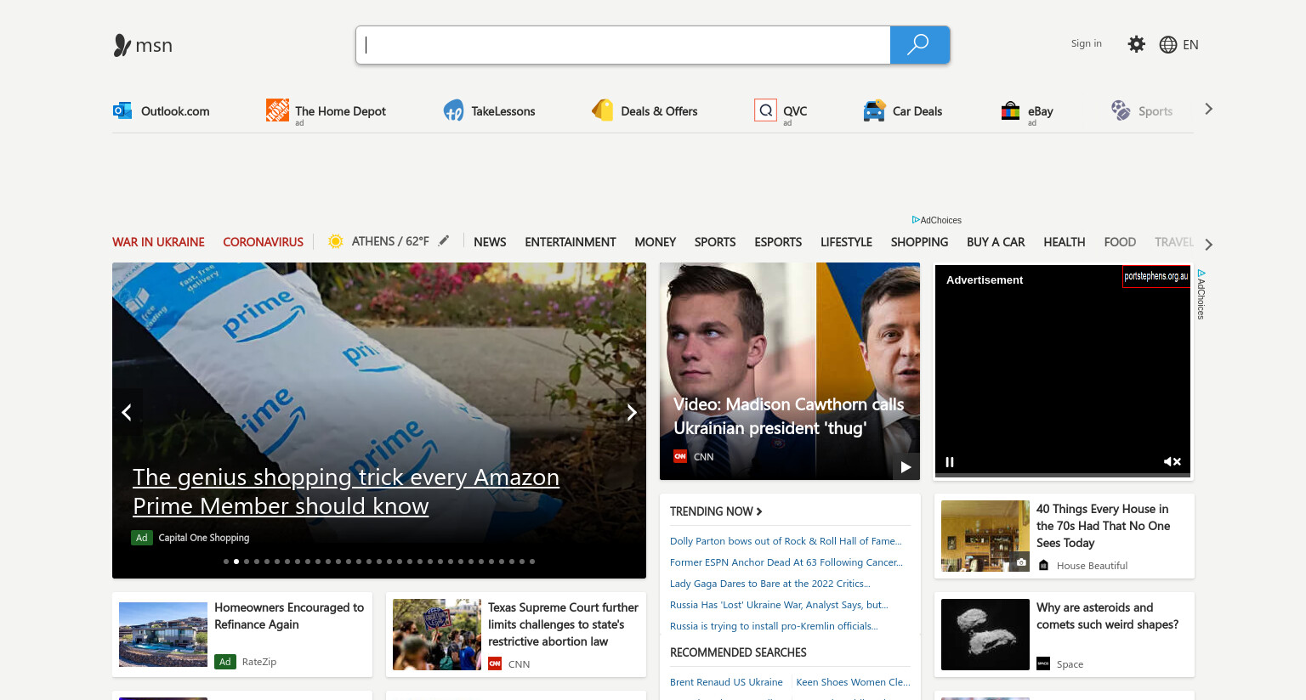Open 40 Things Every House article

(x=1103, y=526)
